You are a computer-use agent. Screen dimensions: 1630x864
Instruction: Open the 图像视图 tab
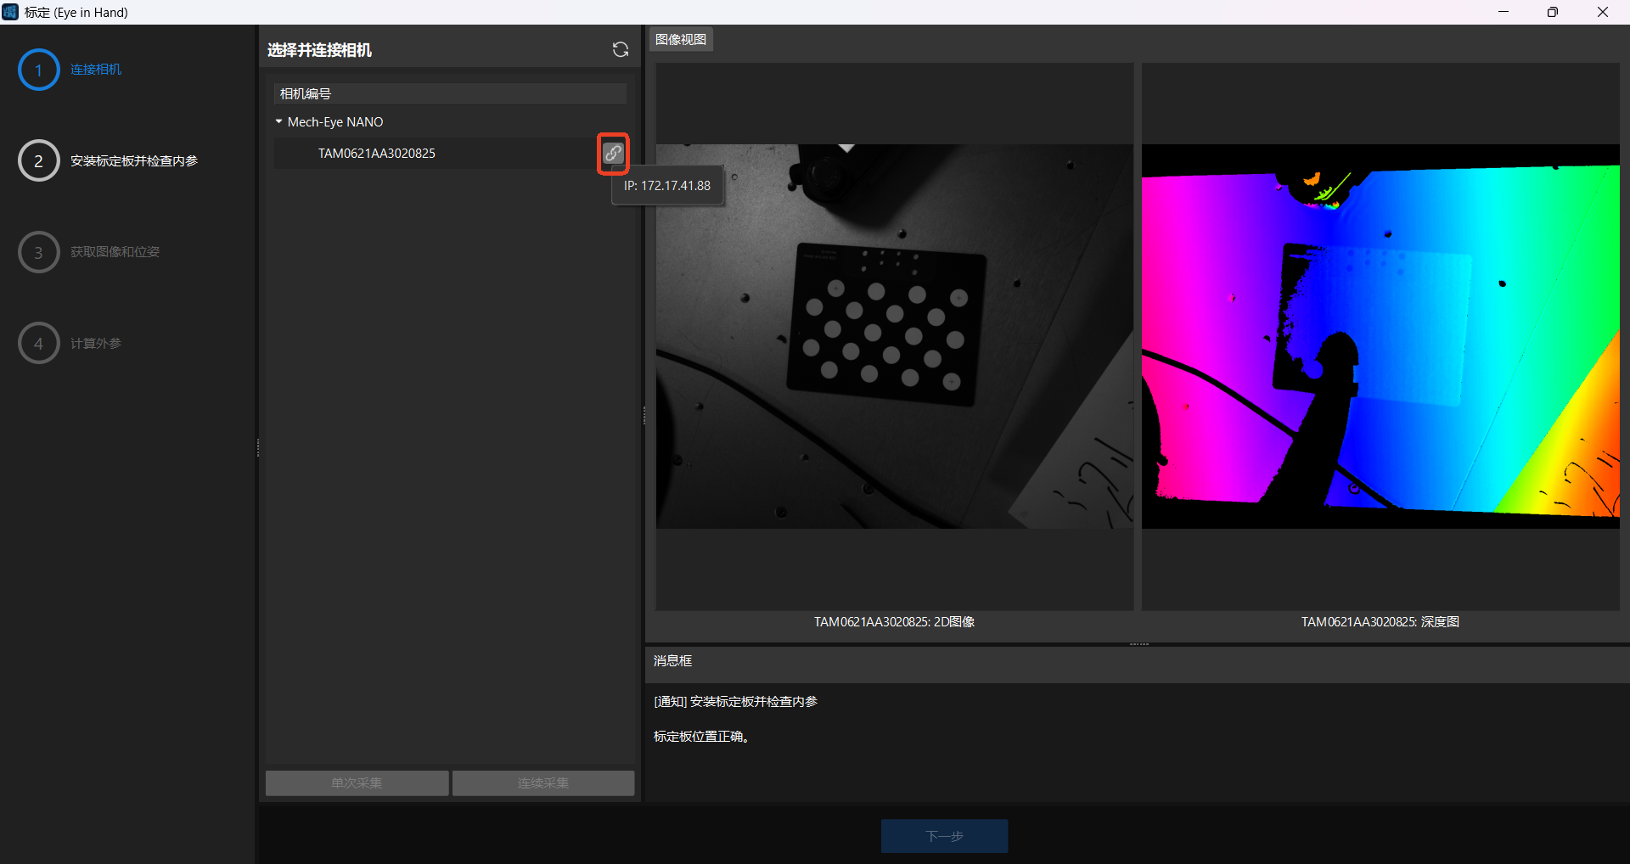point(681,40)
